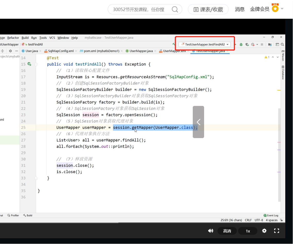Go to next highlighted error arrow
Viewport: 293px width, 244px height.
tap(278, 57)
